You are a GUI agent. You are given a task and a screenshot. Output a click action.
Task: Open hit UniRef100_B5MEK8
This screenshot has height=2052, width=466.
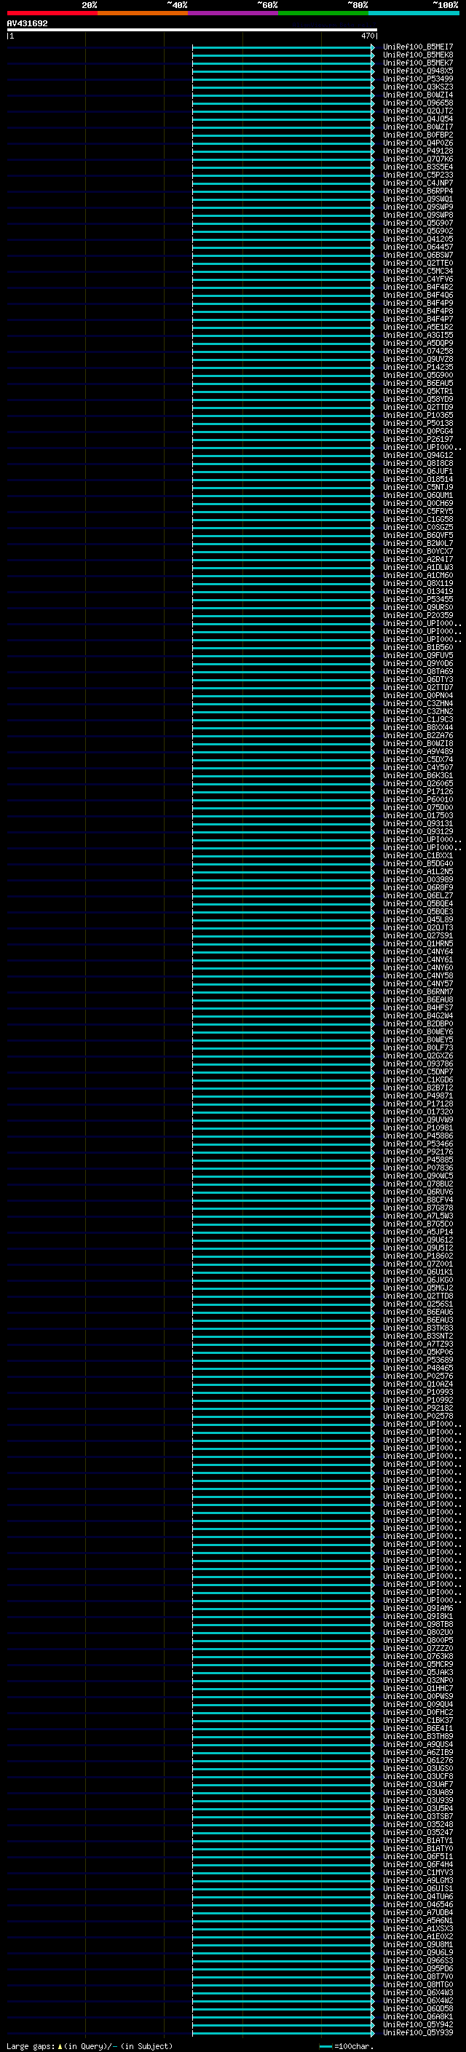417,55
